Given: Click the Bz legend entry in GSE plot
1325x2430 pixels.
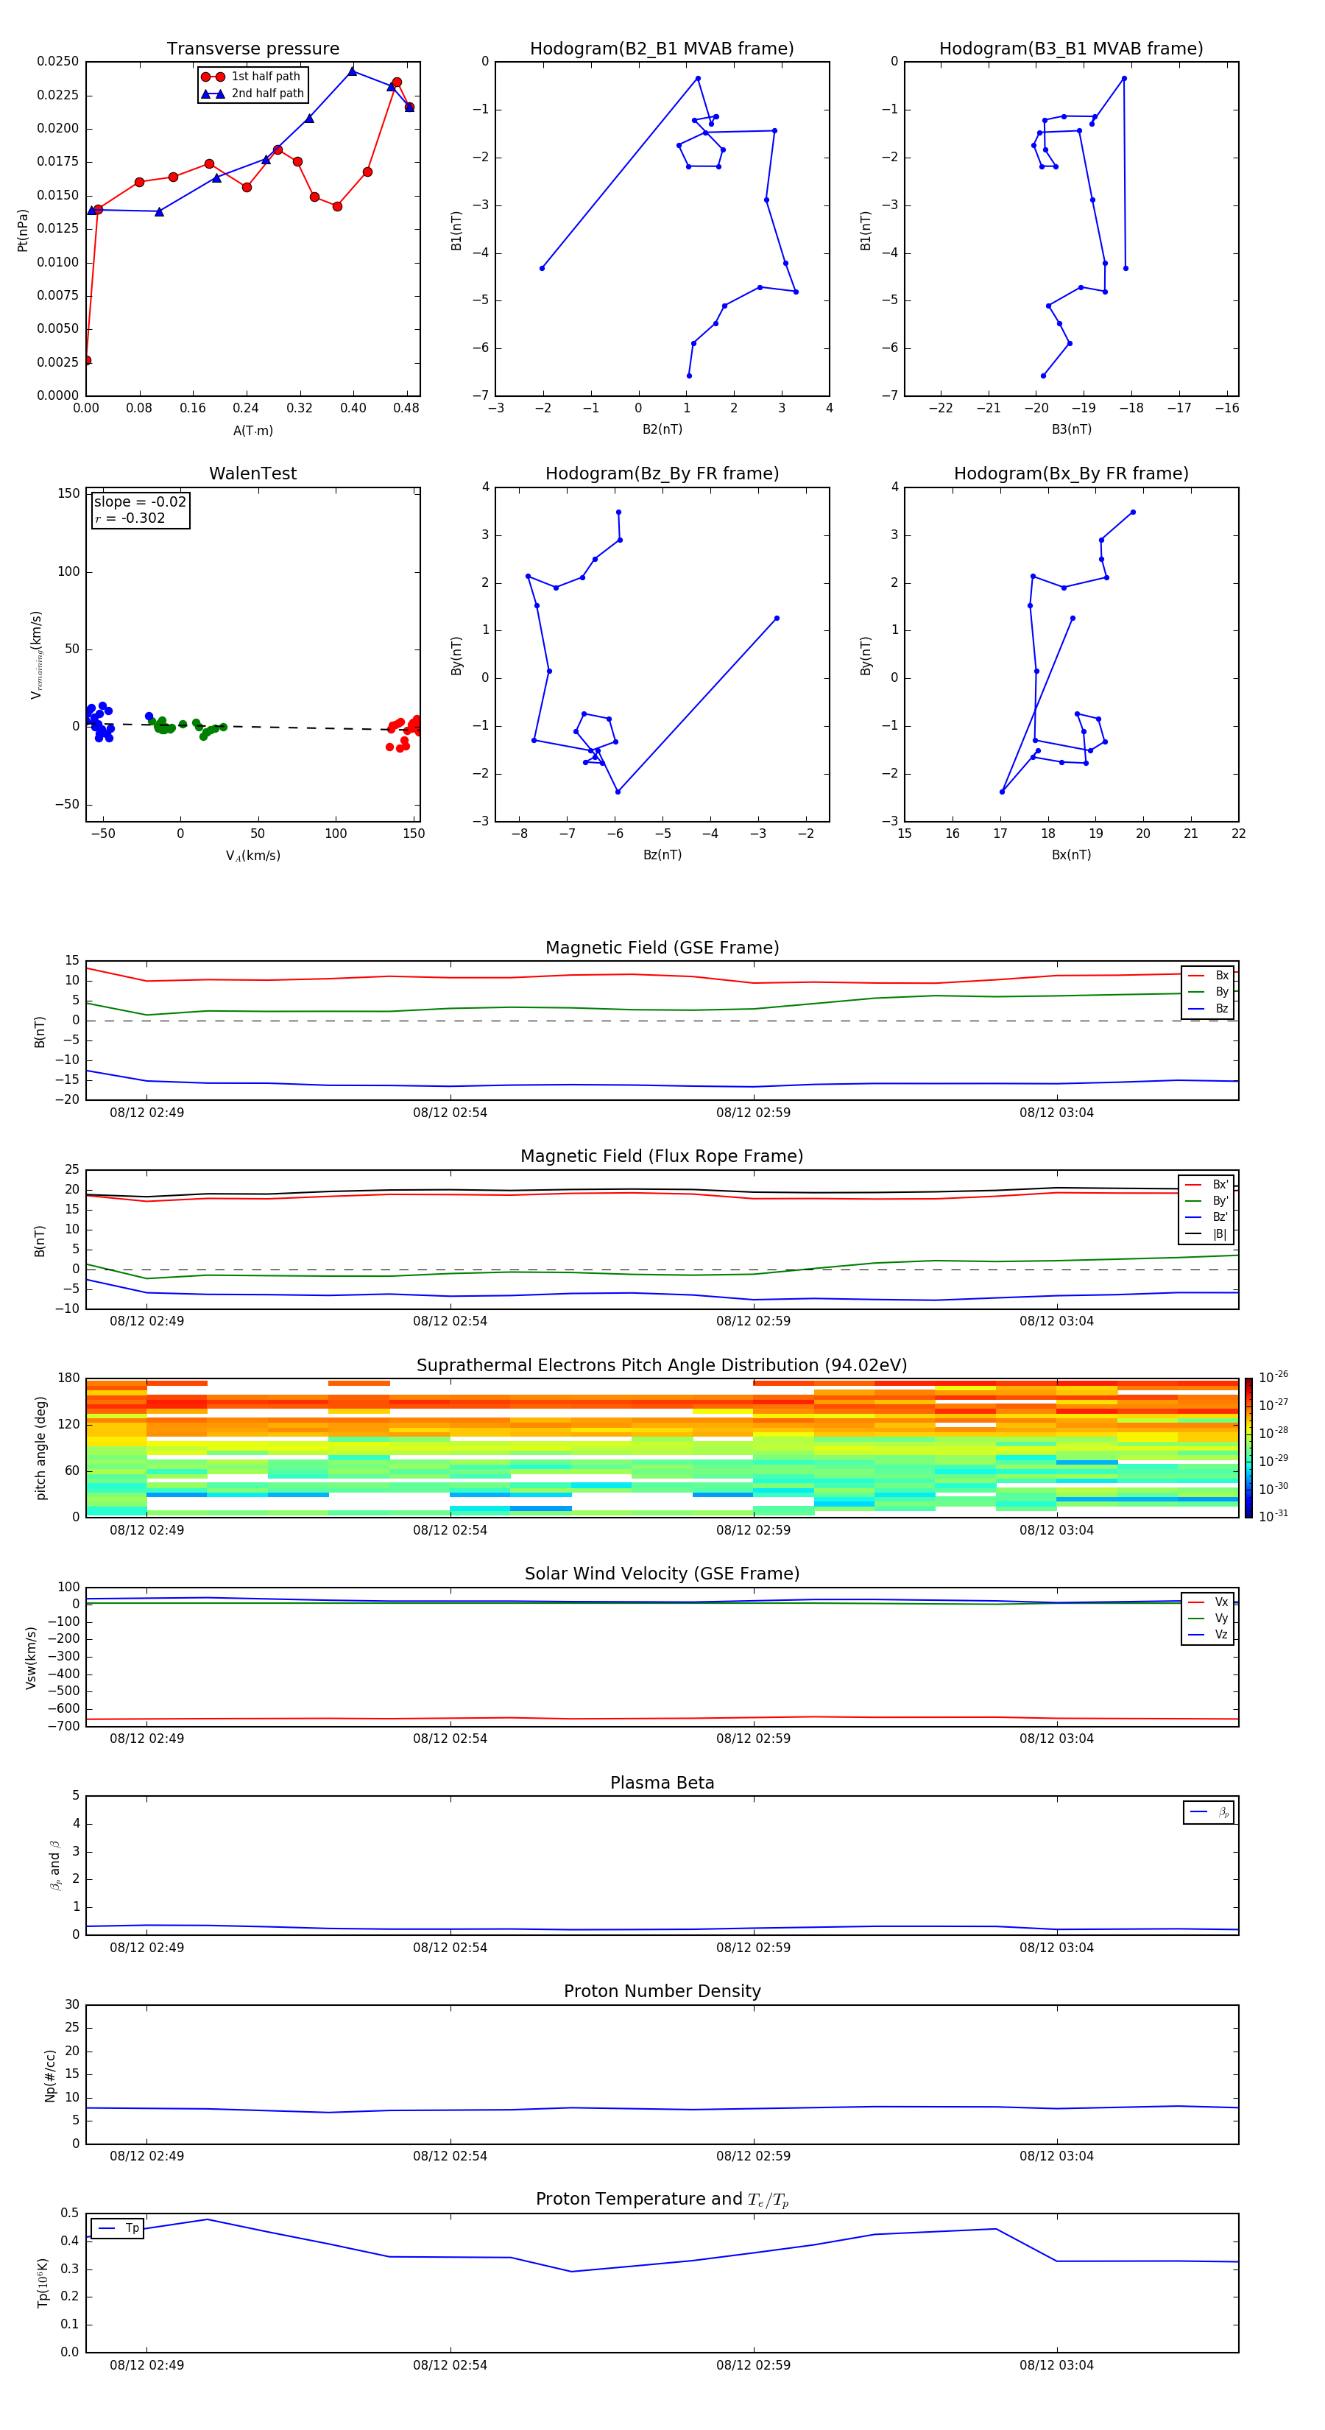Looking at the screenshot, I should point(1208,1008).
